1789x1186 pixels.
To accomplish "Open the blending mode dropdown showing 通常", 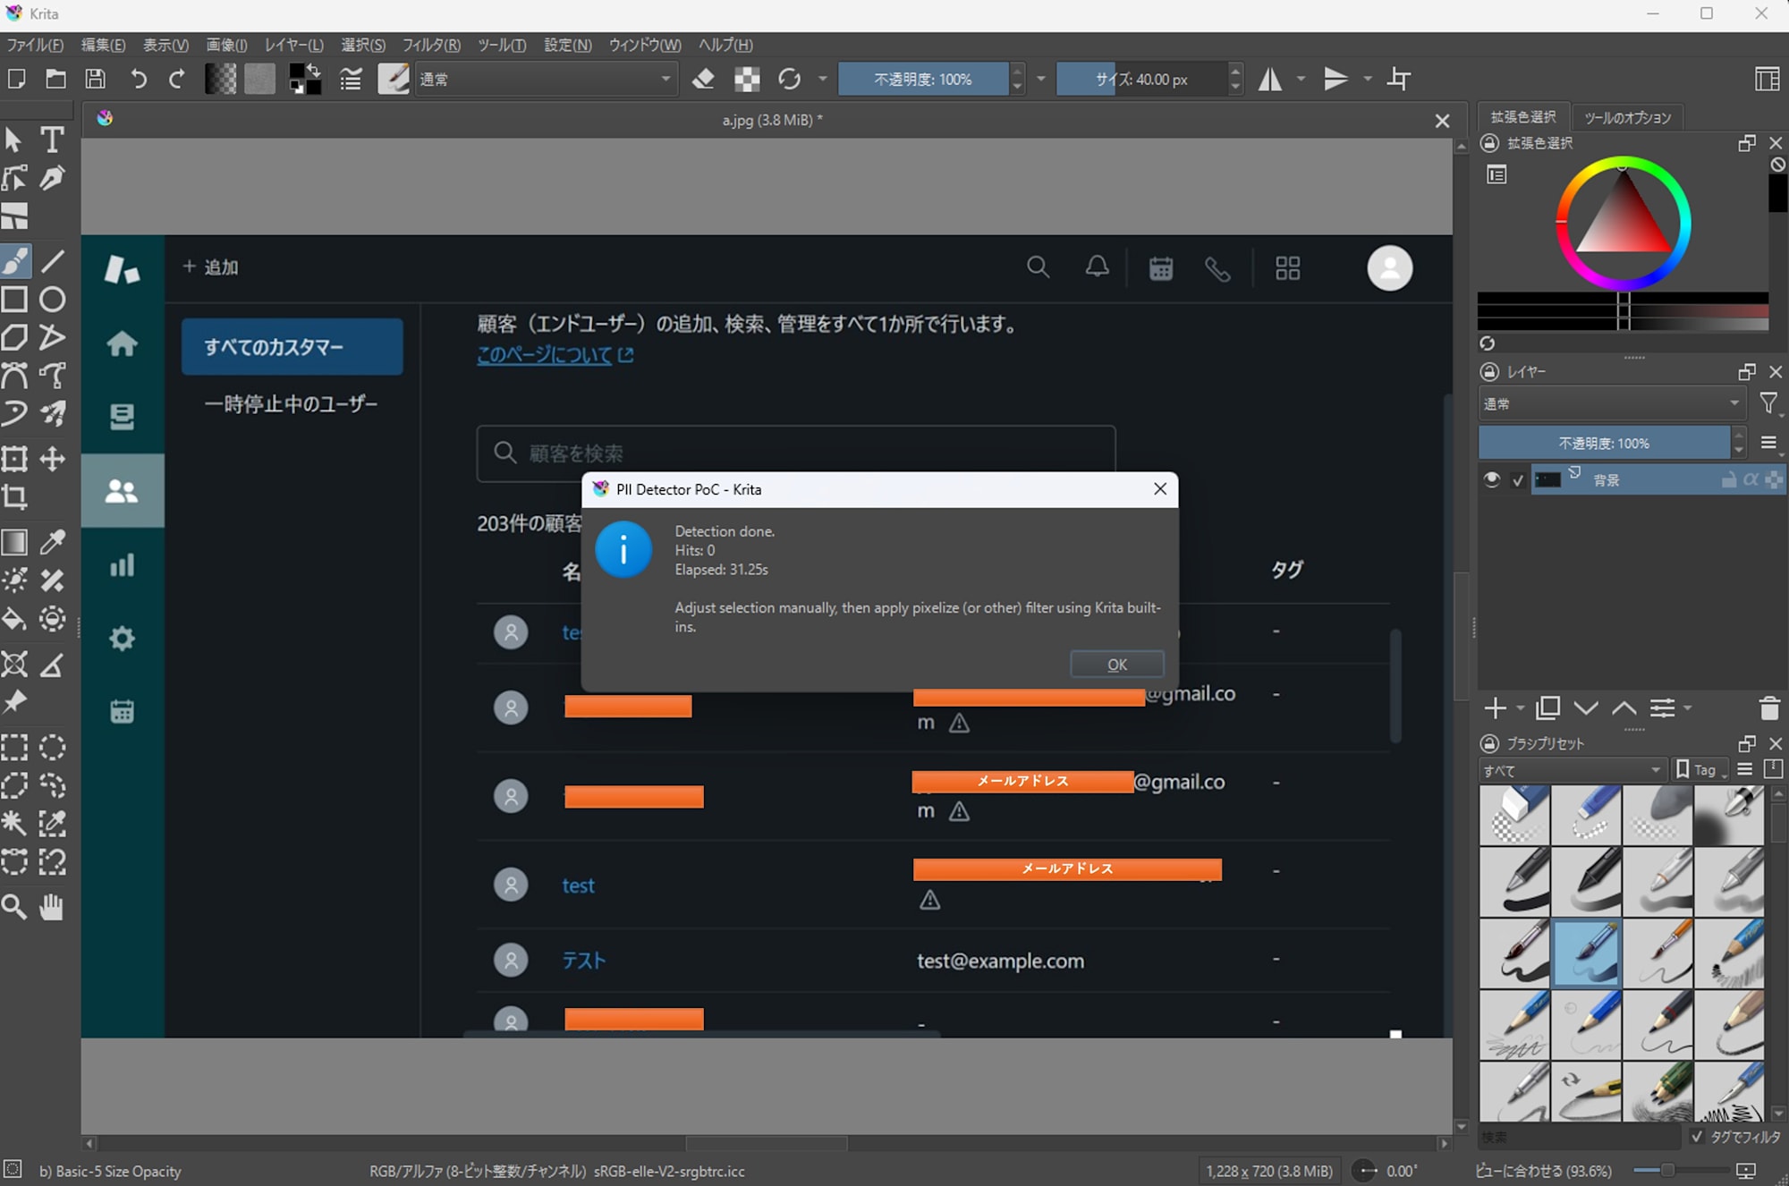I will [546, 79].
